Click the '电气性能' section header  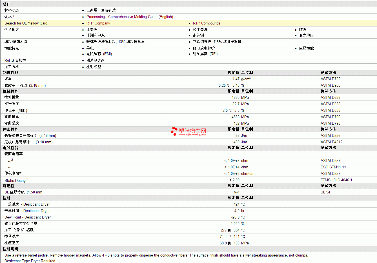click(x=11, y=148)
